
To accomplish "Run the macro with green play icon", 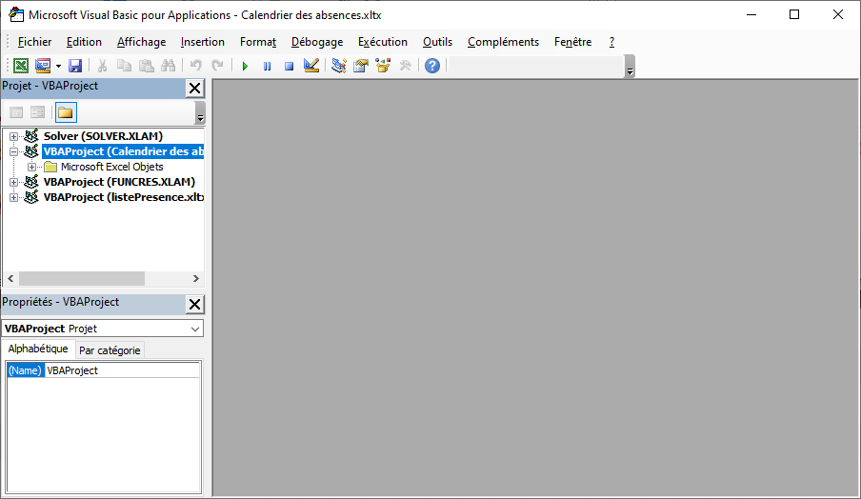I will 245,66.
